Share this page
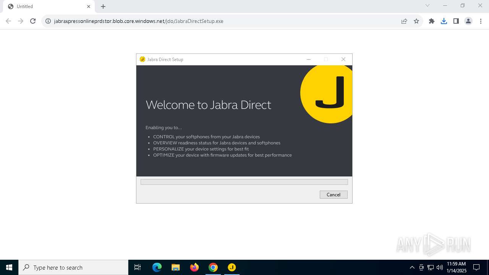This screenshot has width=489, height=275. pos(404,21)
